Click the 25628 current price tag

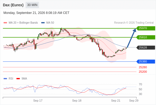point(146,48)
